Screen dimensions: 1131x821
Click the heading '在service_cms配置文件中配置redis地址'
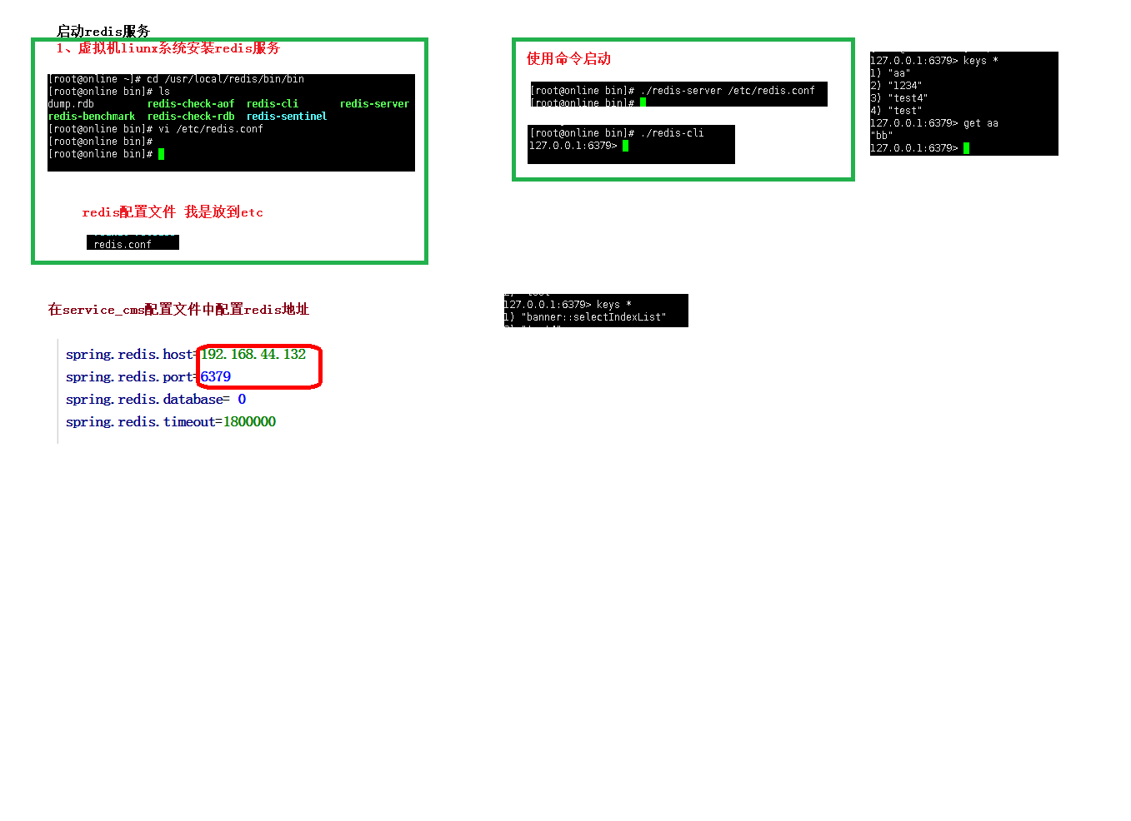click(178, 310)
